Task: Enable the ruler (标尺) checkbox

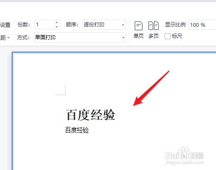Action: pyautogui.click(x=168, y=36)
